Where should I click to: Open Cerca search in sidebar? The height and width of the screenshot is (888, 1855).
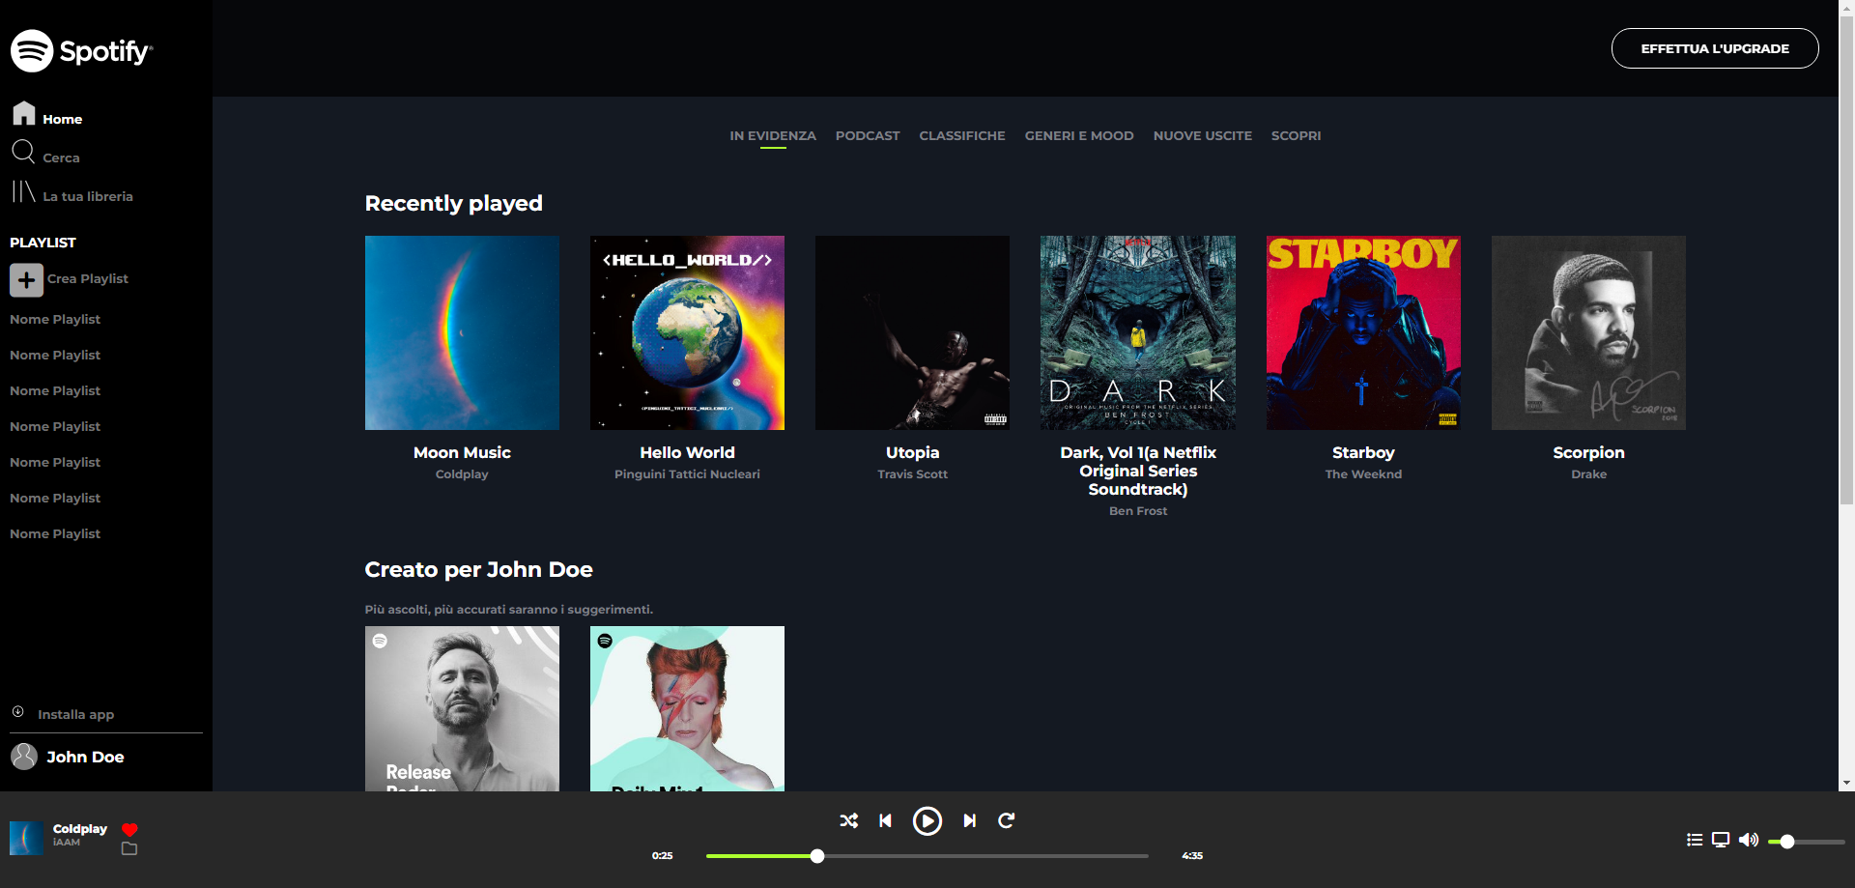[x=45, y=154]
